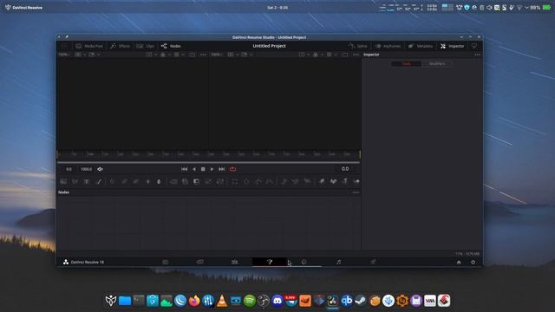Add a BSpline mask node
The width and height of the screenshot is (555, 312).
270,181
